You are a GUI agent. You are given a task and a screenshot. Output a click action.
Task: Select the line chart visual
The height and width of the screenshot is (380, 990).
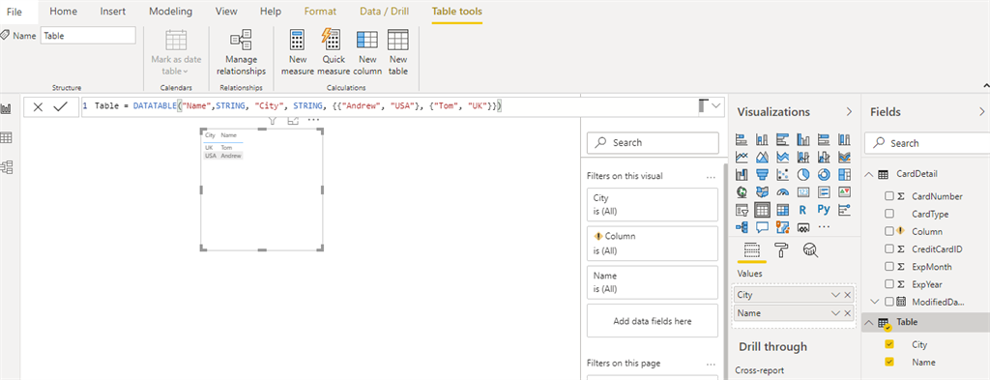(x=742, y=157)
